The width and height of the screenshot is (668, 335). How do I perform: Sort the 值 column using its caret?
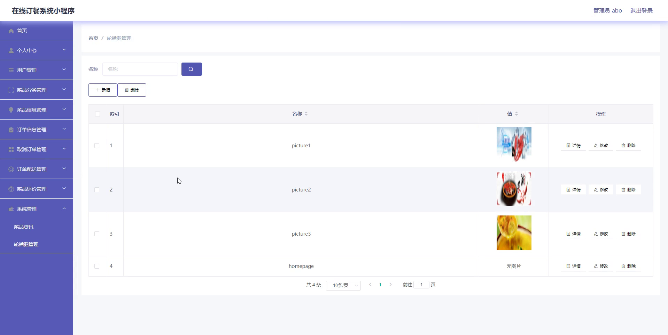point(516,114)
